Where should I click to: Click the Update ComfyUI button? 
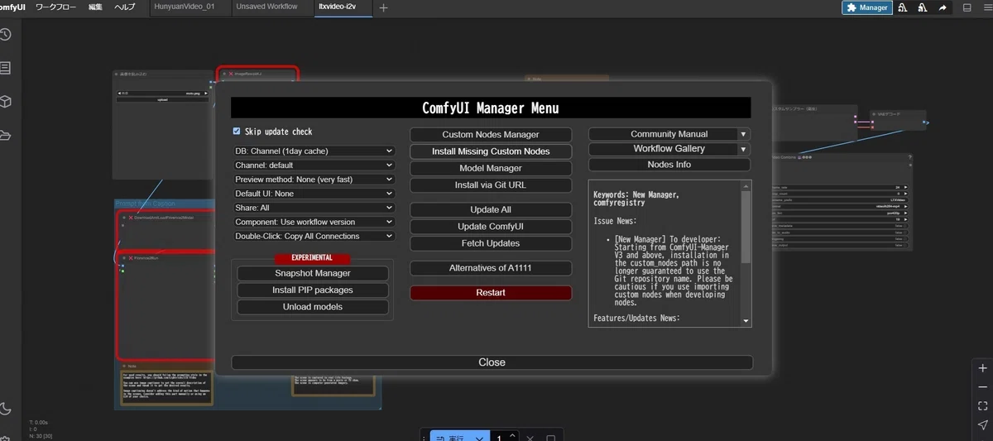click(x=491, y=227)
